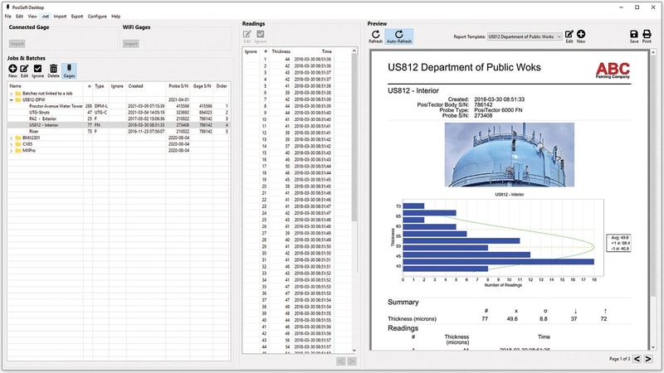Image resolution: width=664 pixels, height=373 pixels.
Task: Print the report using the Print icon
Action: pyautogui.click(x=647, y=35)
